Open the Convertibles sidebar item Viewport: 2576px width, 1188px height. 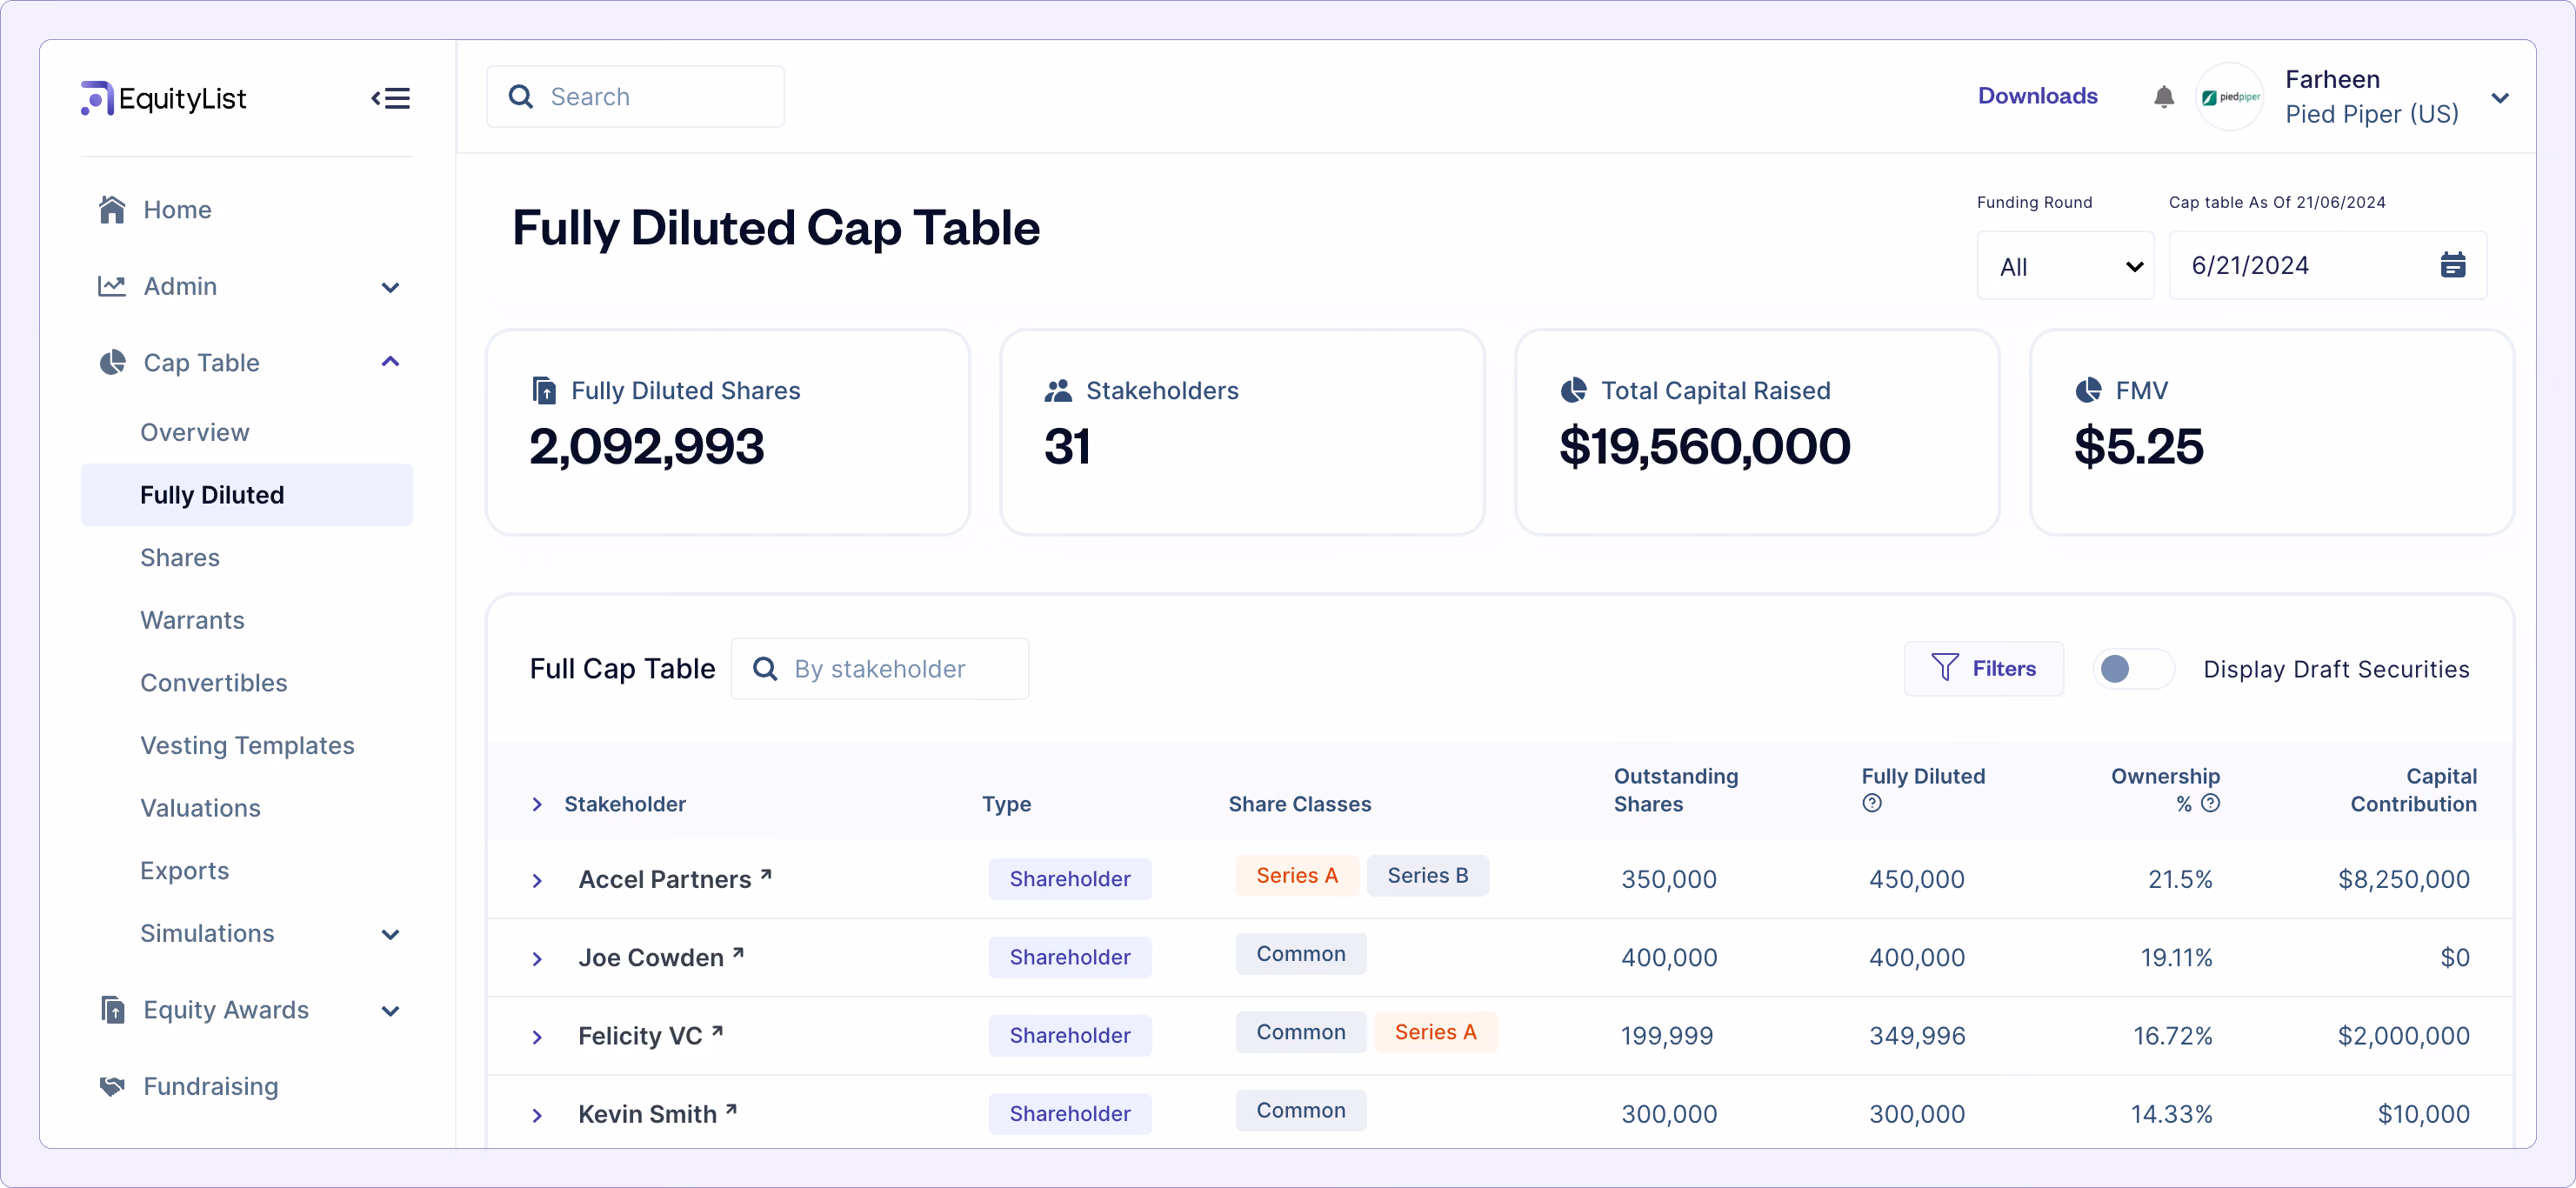(214, 683)
